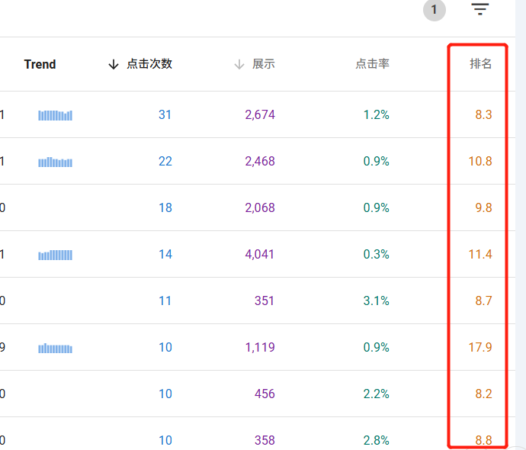
Task: Open the trend sparkline in the 1,119 impressions row
Action: [x=55, y=348]
